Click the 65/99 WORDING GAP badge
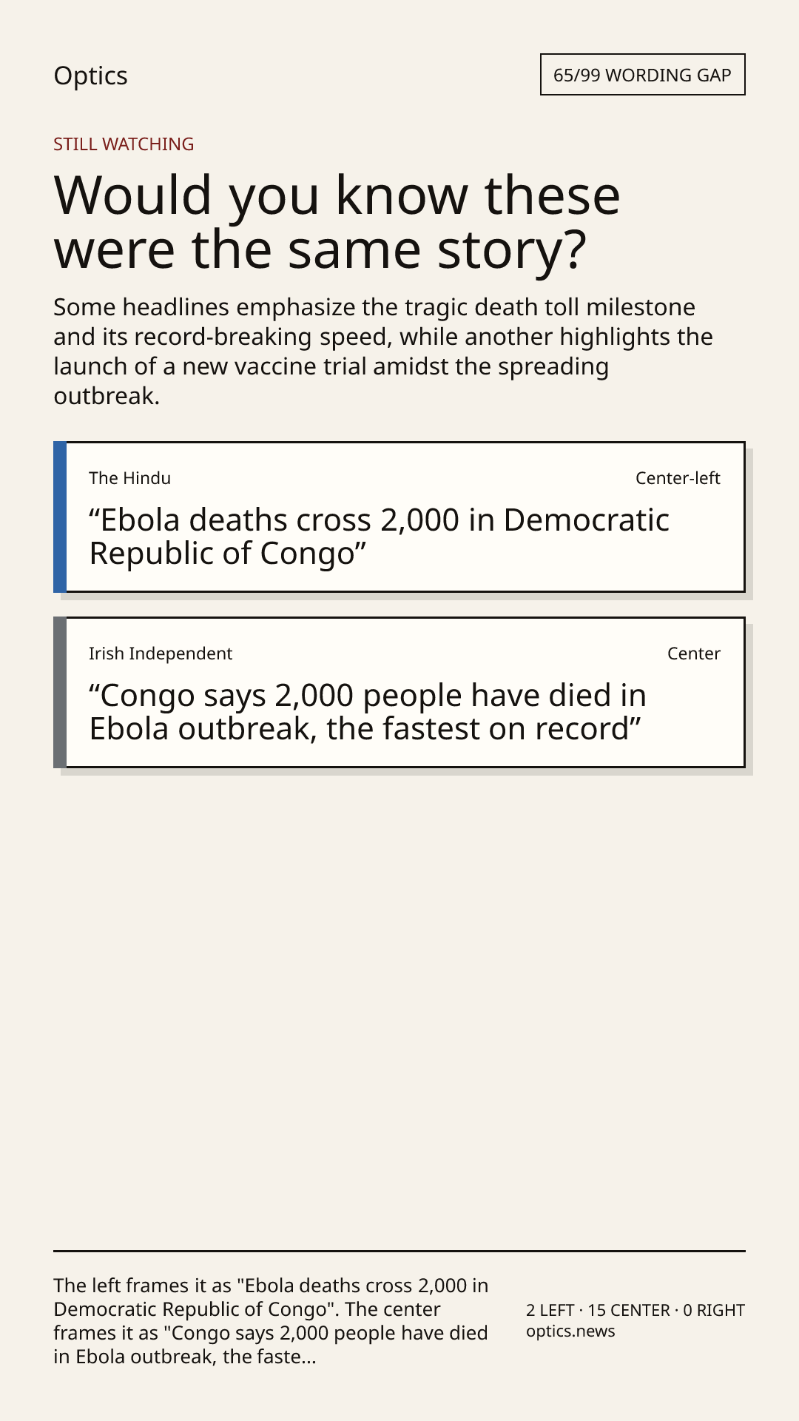The image size is (799, 1421). tap(642, 75)
